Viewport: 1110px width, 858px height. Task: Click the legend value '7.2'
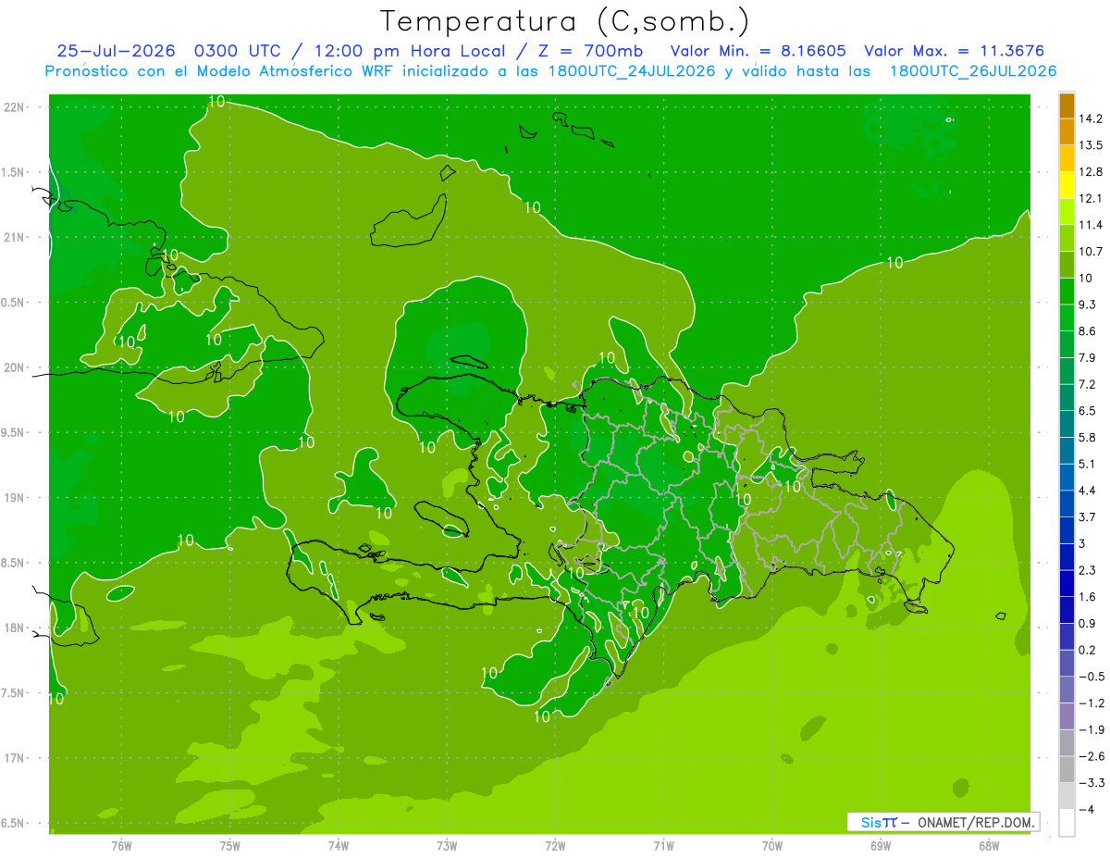click(x=1088, y=384)
